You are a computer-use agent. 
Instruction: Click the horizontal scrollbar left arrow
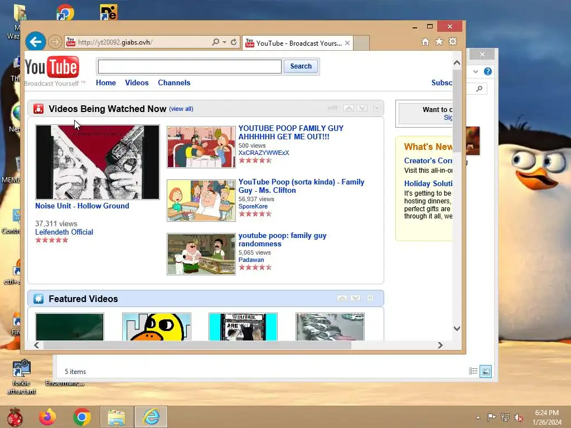(x=36, y=345)
